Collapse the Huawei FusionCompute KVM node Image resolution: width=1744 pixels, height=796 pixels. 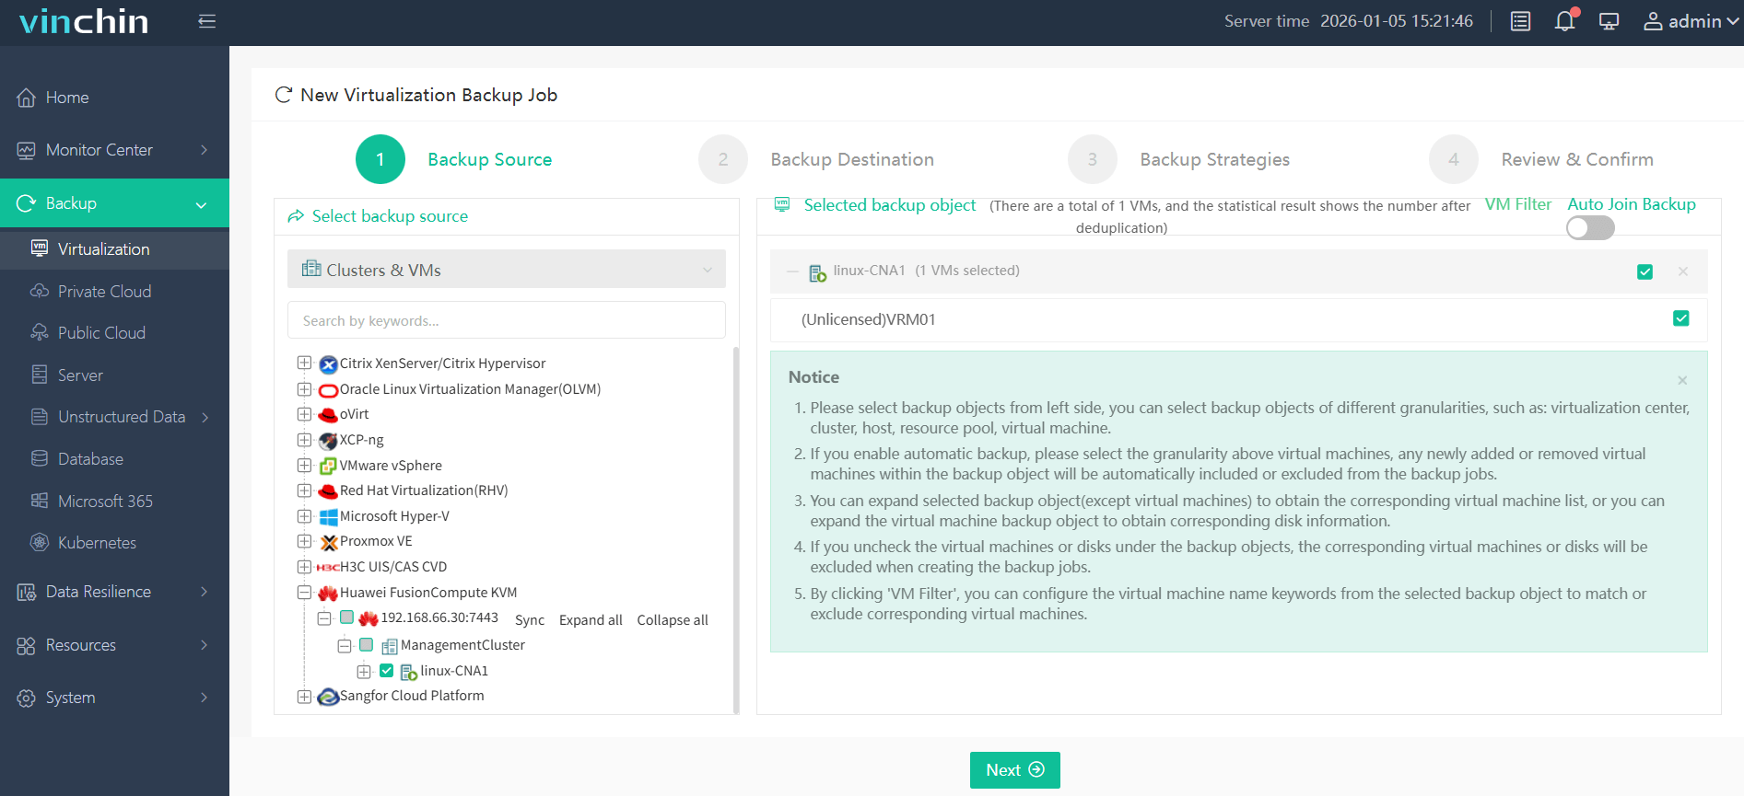pos(304,593)
